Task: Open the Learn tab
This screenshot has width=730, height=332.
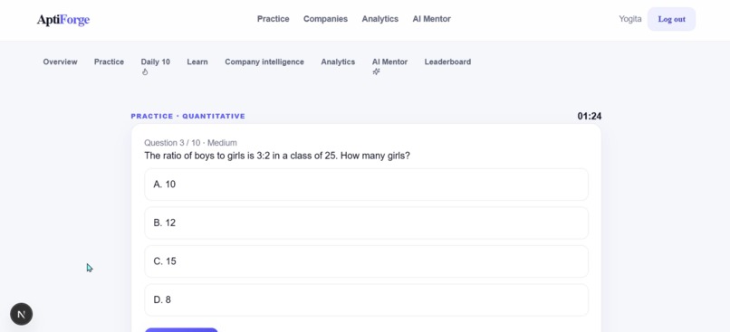Action: pyautogui.click(x=197, y=62)
